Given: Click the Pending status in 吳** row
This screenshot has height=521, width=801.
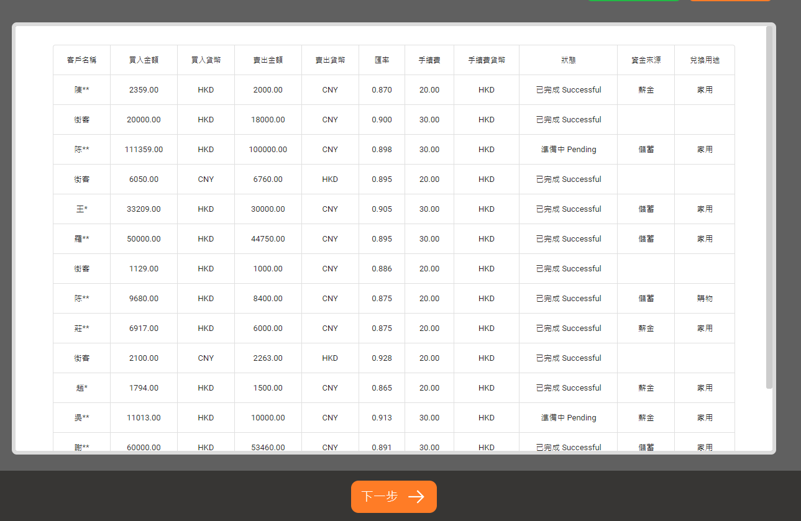Looking at the screenshot, I should pyautogui.click(x=568, y=418).
